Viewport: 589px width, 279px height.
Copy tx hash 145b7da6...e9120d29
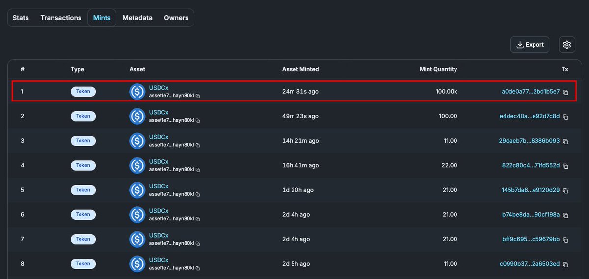(x=565, y=190)
